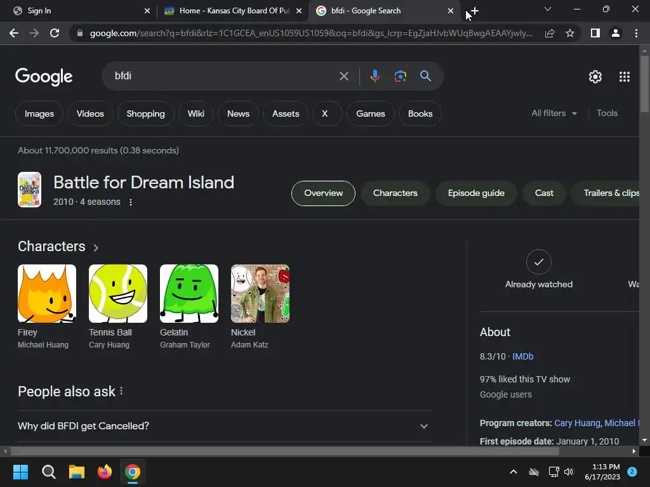Filter results by Books
The image size is (650, 487).
coord(420,114)
